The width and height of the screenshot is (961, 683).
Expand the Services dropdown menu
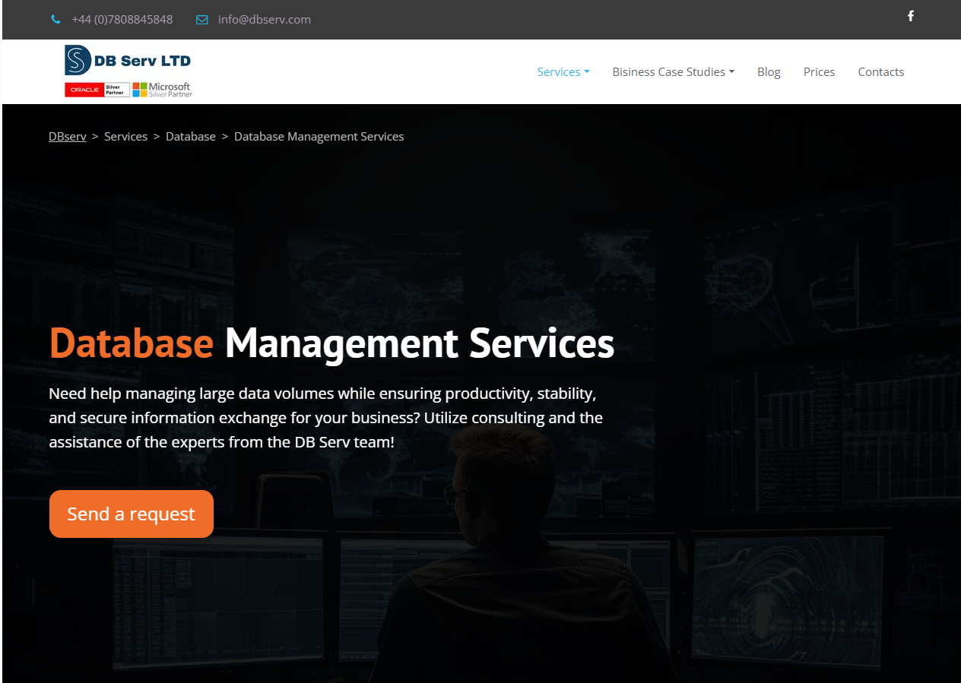(x=563, y=72)
